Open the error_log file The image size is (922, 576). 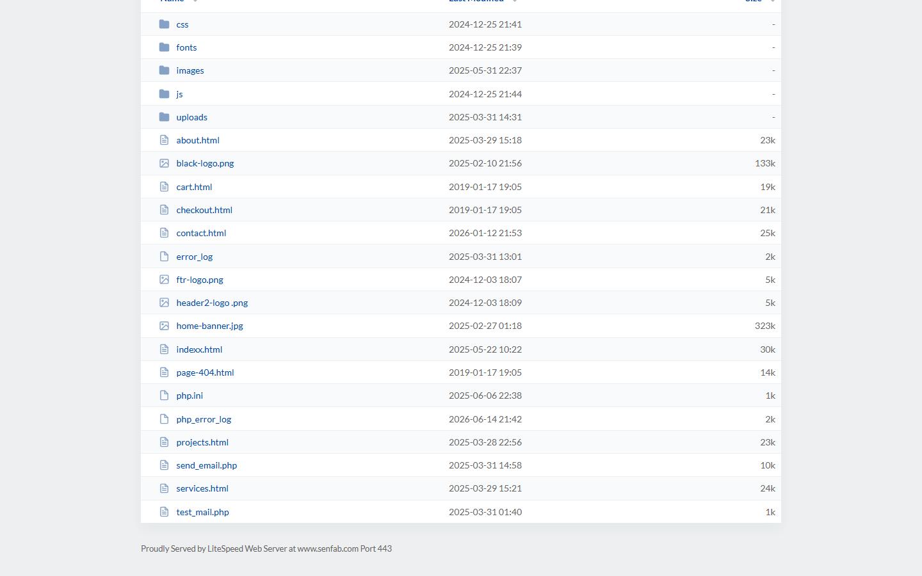pyautogui.click(x=195, y=257)
